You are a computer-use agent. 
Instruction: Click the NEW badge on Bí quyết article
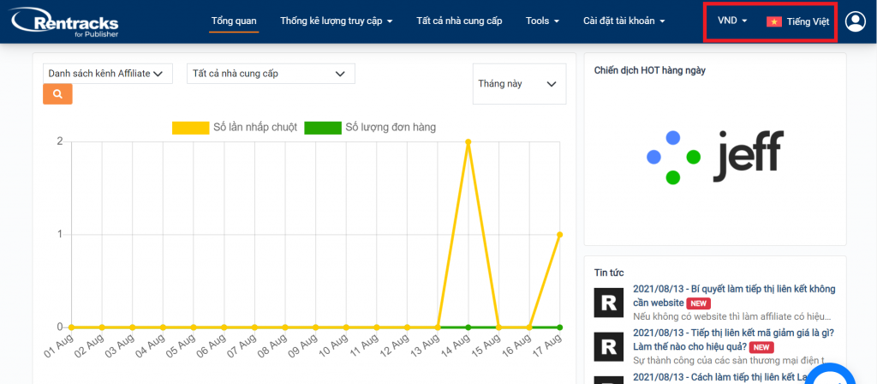[699, 303]
